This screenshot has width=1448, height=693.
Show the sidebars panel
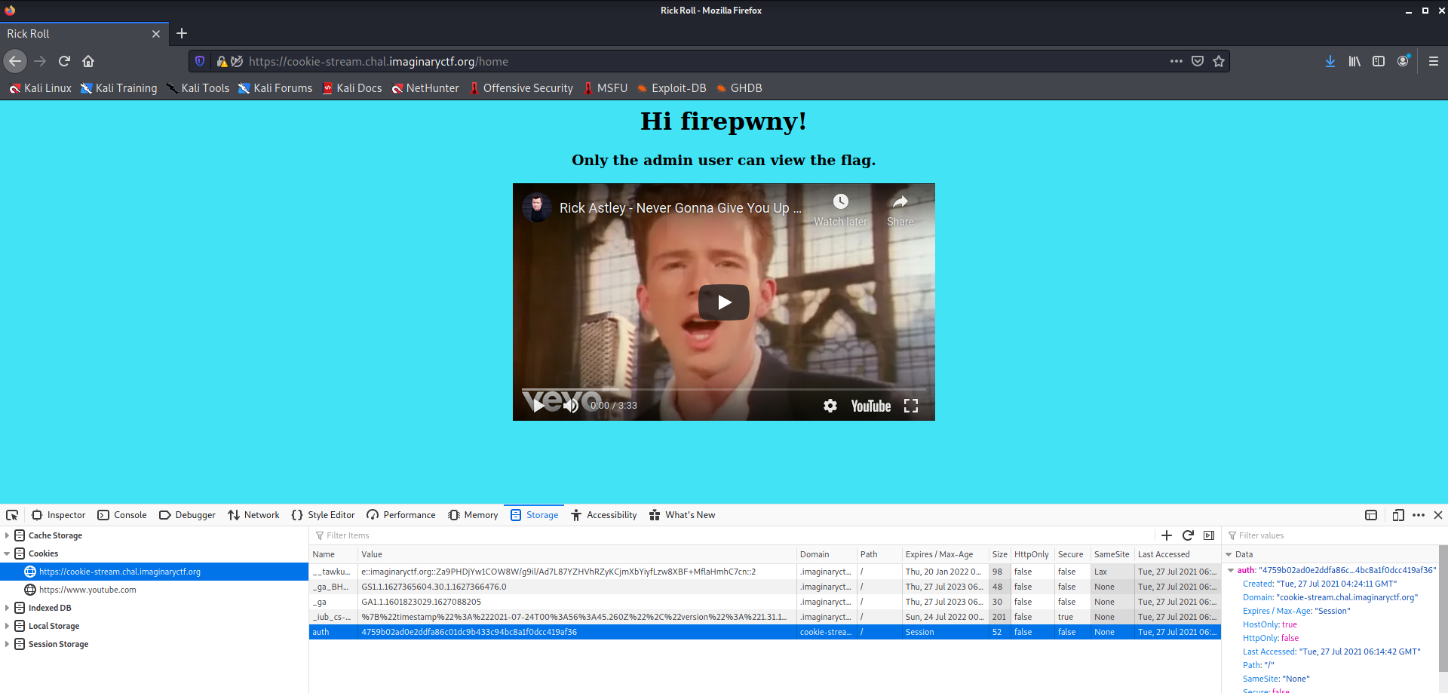(1379, 61)
